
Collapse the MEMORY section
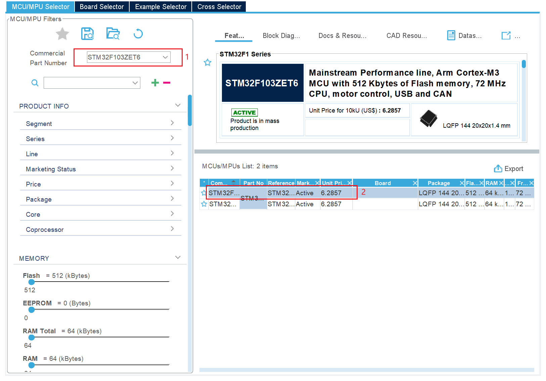178,258
